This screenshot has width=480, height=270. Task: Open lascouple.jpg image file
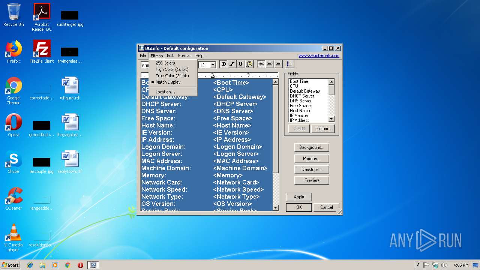(42, 165)
